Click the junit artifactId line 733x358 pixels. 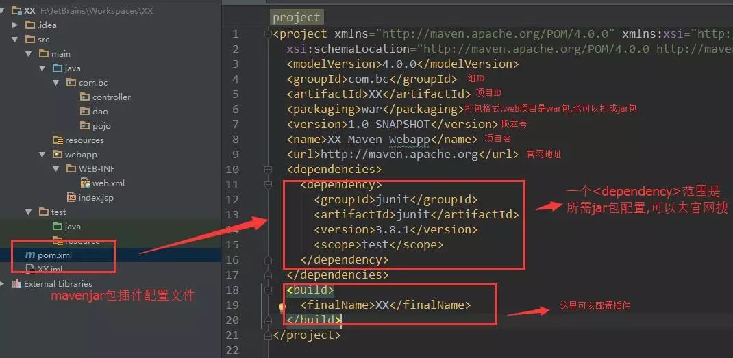tap(417, 214)
